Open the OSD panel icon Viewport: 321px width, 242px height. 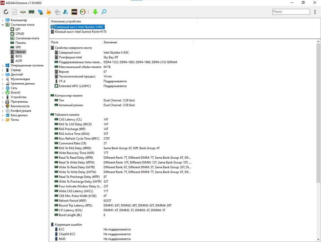pyautogui.click(x=74, y=12)
